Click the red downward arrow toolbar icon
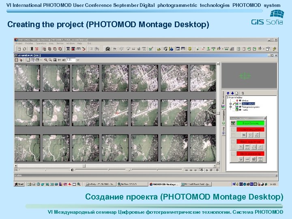292x219 pixels. click(x=84, y=49)
